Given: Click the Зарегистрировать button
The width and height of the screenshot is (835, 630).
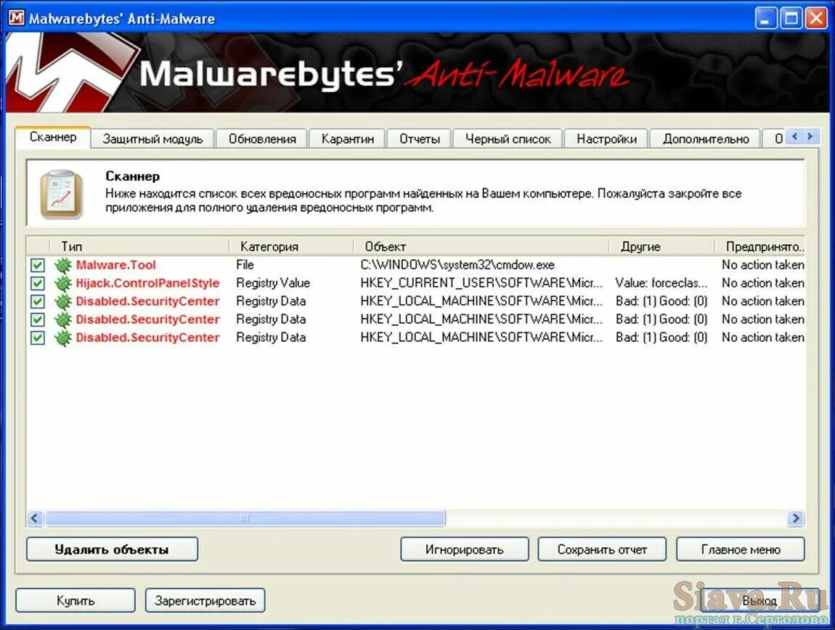Looking at the screenshot, I should click(x=205, y=601).
